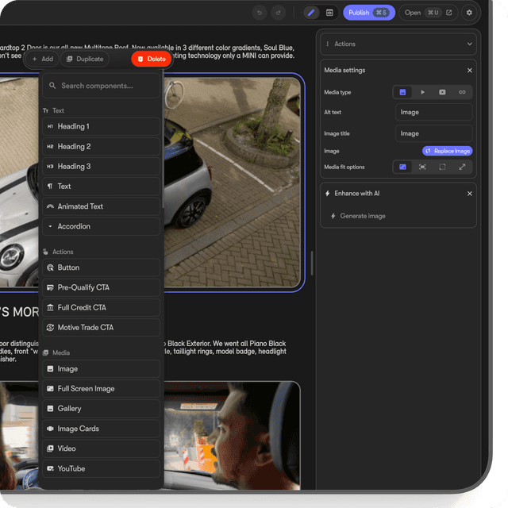Click Generate image
This screenshot has height=508, width=508.
[x=358, y=216]
